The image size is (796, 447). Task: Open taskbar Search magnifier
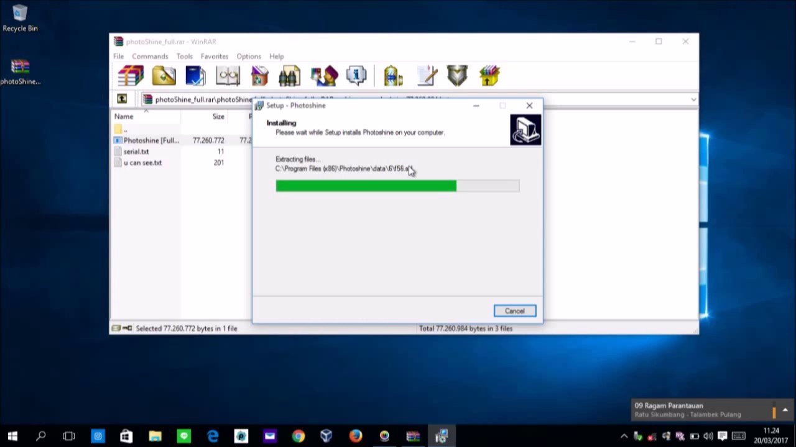click(41, 436)
